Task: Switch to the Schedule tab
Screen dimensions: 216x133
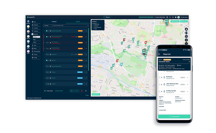Action: click(54, 22)
